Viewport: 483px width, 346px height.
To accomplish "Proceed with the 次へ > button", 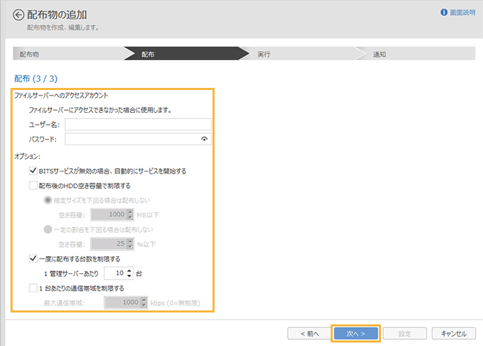I will pos(356,333).
